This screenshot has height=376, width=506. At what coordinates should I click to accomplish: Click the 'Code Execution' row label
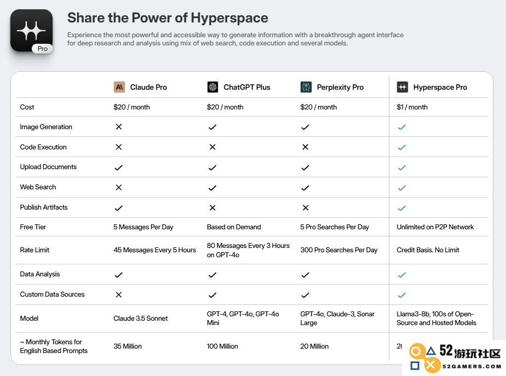pos(43,147)
